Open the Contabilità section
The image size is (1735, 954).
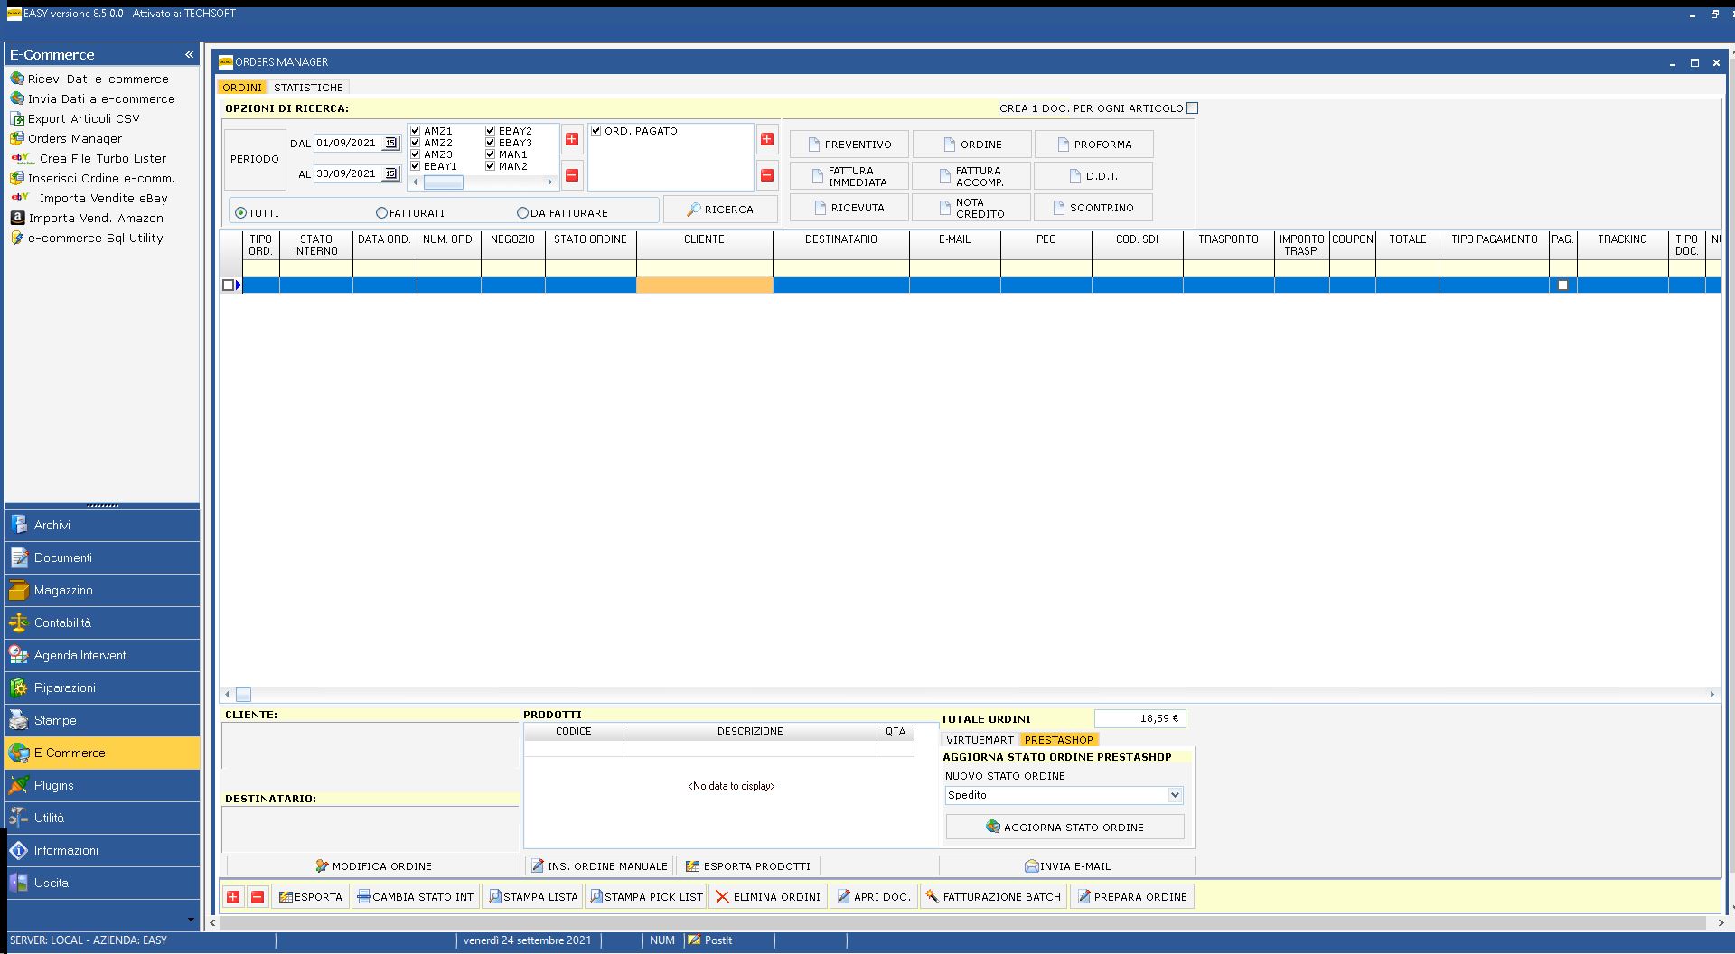point(102,622)
